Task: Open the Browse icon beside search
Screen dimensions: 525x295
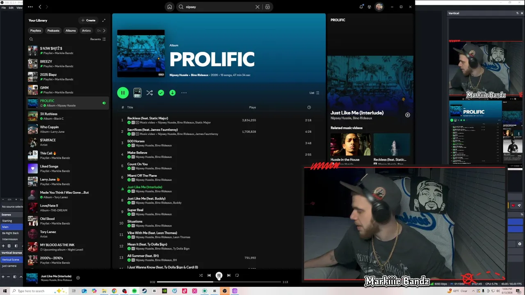Action: [267, 7]
